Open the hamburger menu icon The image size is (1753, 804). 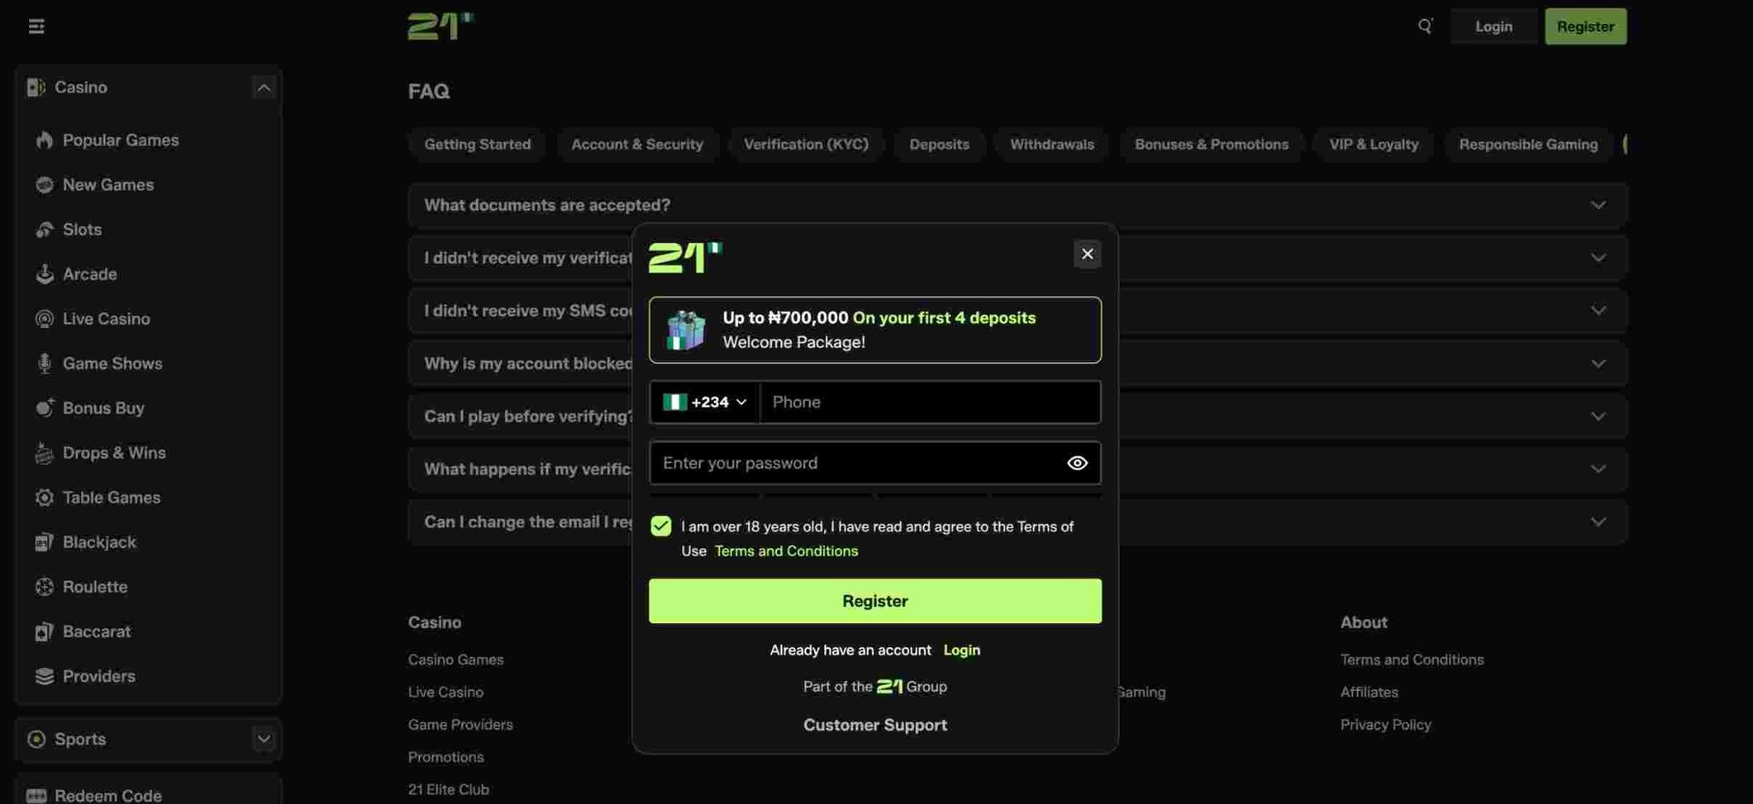point(36,27)
